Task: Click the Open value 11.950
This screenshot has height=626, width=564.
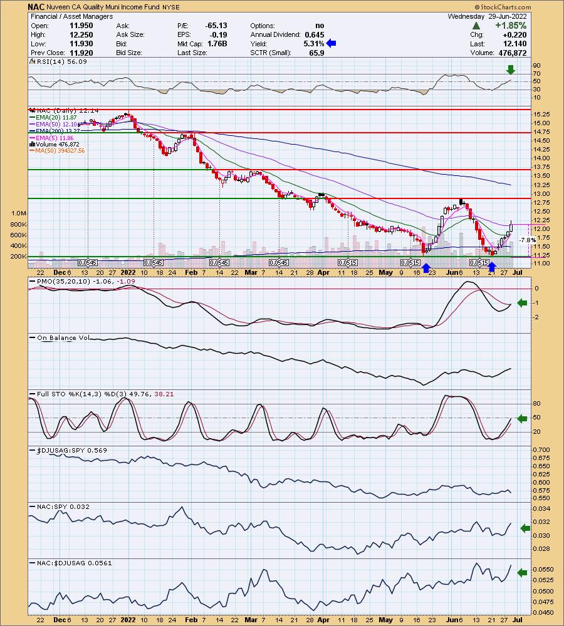Action: pyautogui.click(x=81, y=26)
